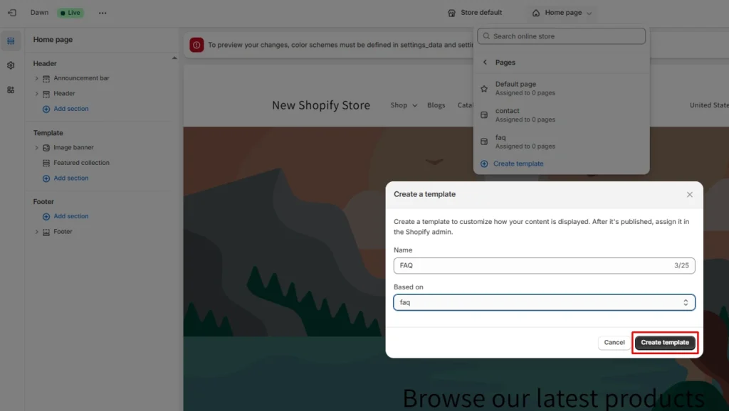Click the Name input field showing FAQ
The width and height of the screenshot is (729, 411).
coord(544,265)
